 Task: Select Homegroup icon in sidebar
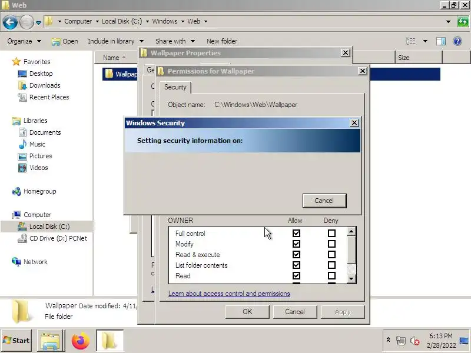pos(16,192)
